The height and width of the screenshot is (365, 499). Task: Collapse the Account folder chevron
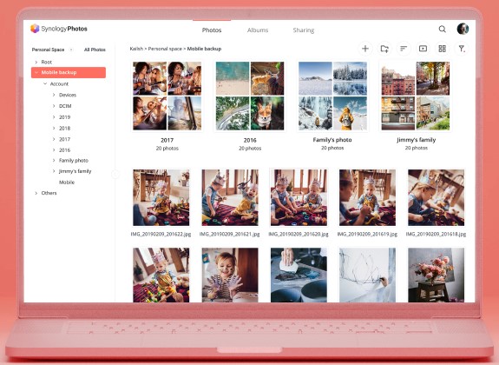pyautogui.click(x=45, y=83)
